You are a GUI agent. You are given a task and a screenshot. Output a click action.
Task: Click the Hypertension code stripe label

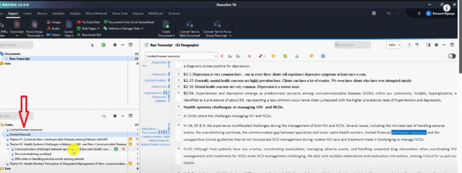tap(153, 93)
